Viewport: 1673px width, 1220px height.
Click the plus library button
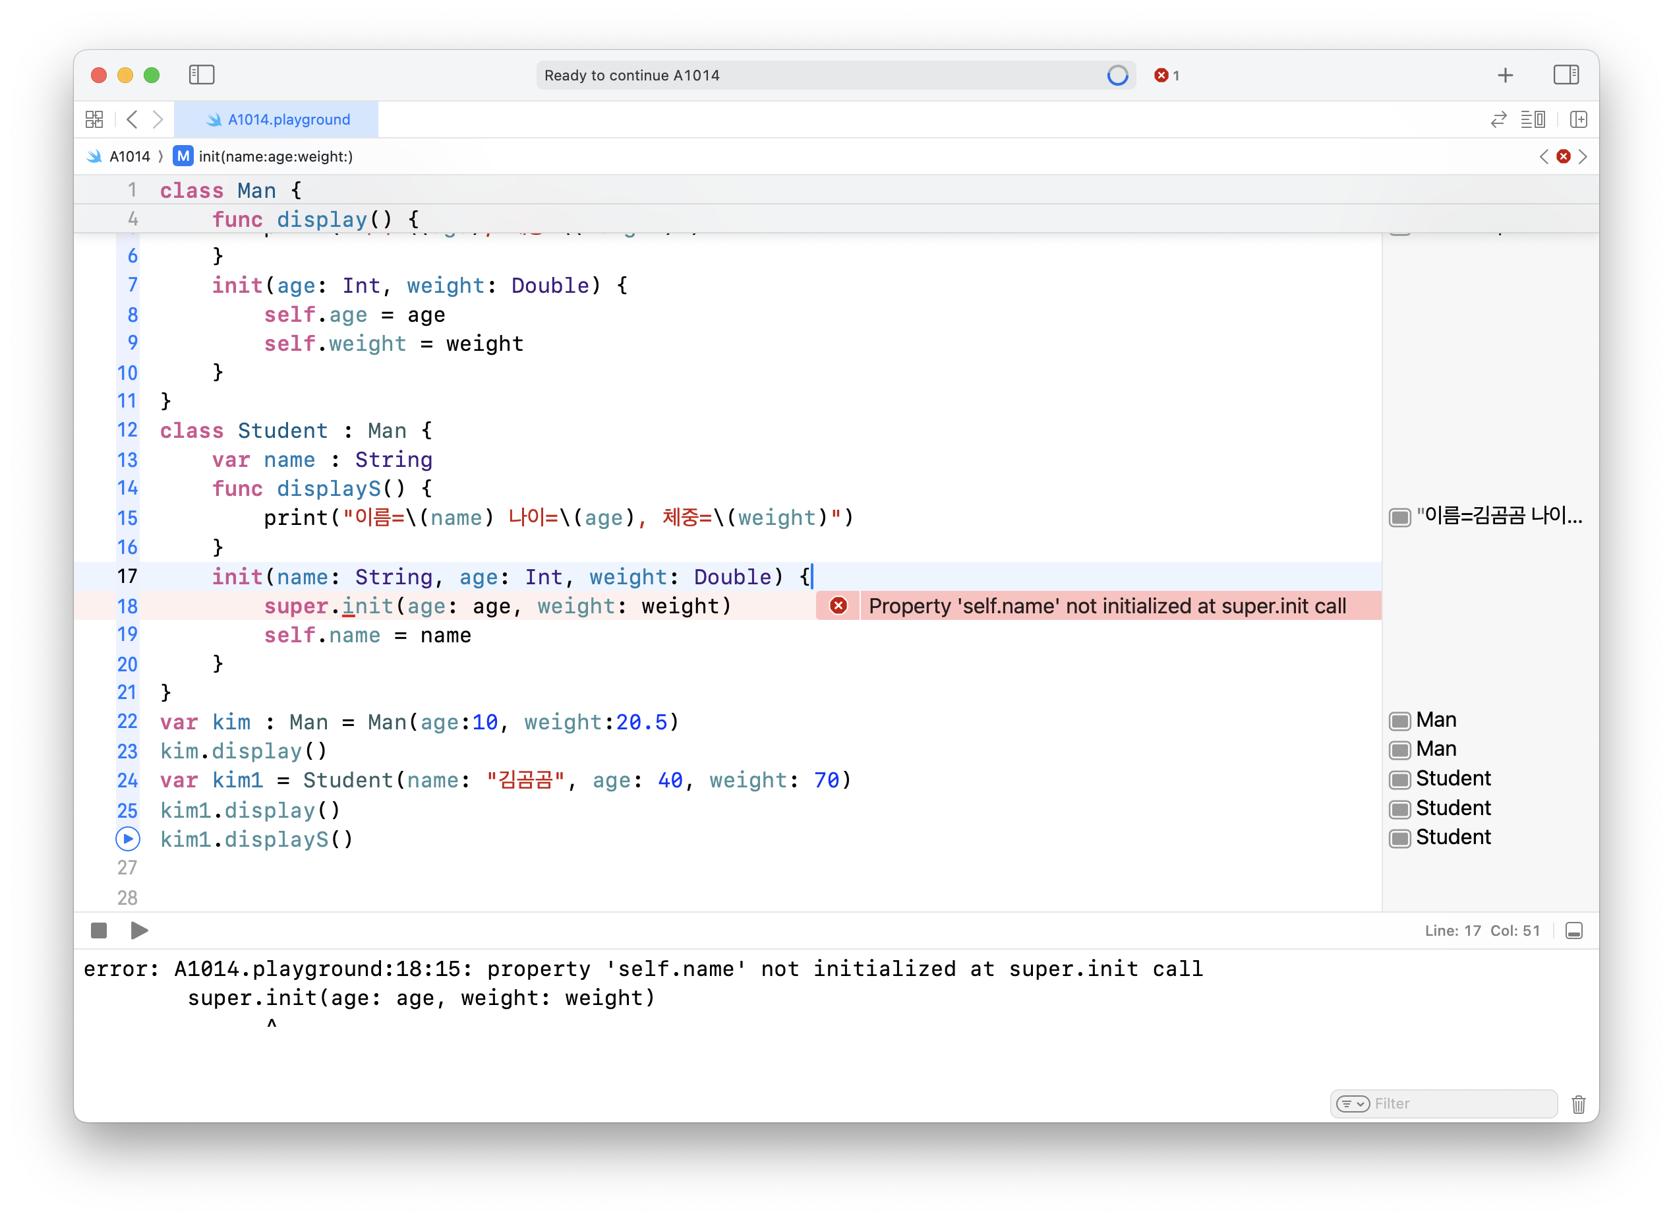[x=1505, y=75]
